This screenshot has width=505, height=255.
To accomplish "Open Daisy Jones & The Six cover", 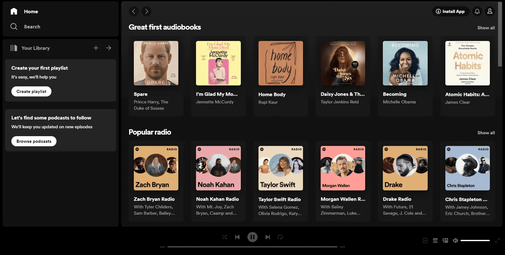I will coord(343,63).
